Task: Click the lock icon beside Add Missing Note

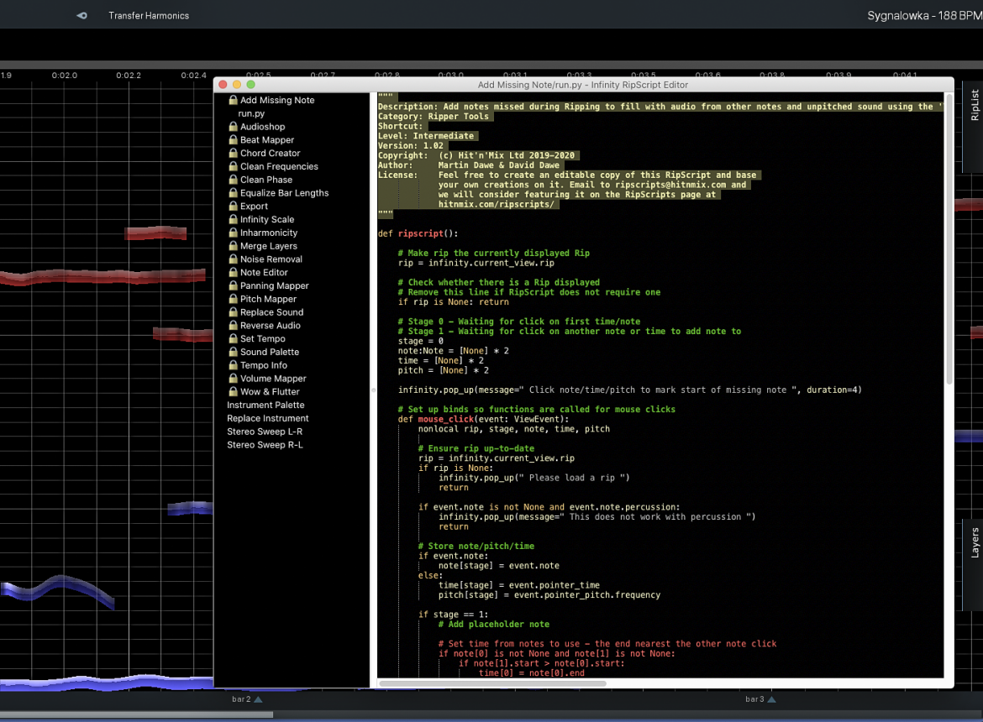Action: point(233,100)
